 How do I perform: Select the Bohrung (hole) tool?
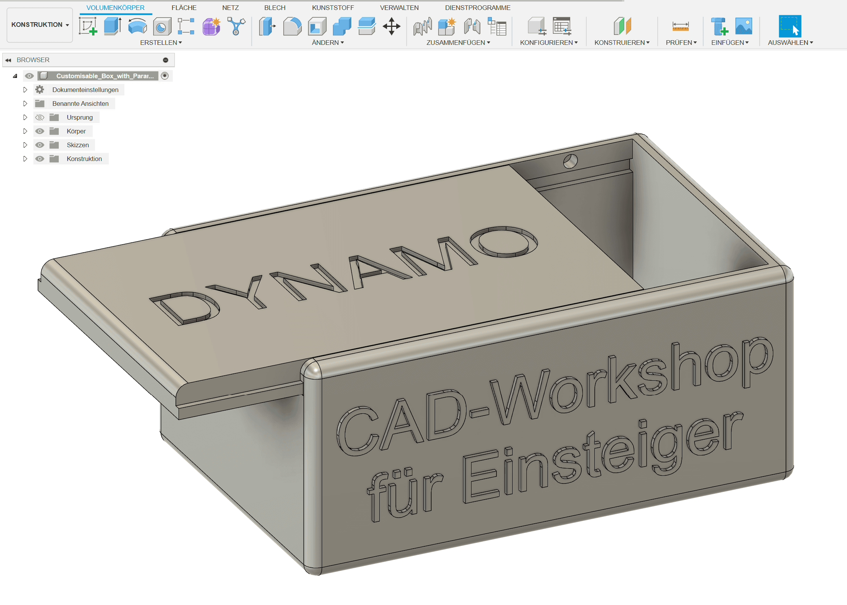pyautogui.click(x=162, y=27)
